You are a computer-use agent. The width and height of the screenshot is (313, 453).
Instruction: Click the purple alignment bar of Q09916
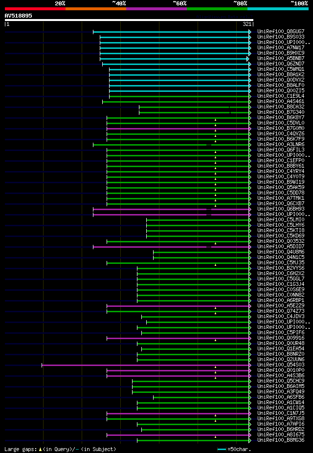pyautogui.click(x=178, y=339)
